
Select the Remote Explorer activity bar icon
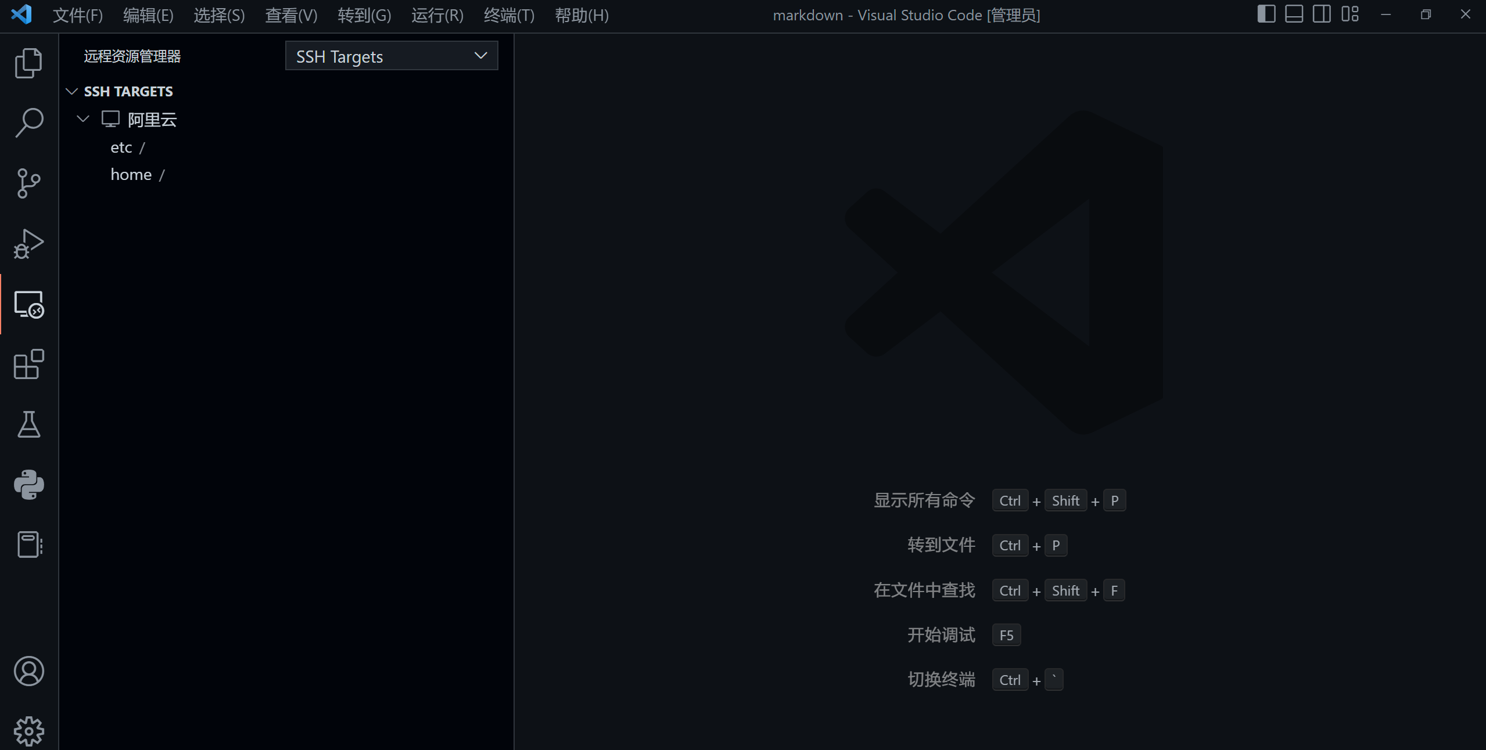coord(28,304)
